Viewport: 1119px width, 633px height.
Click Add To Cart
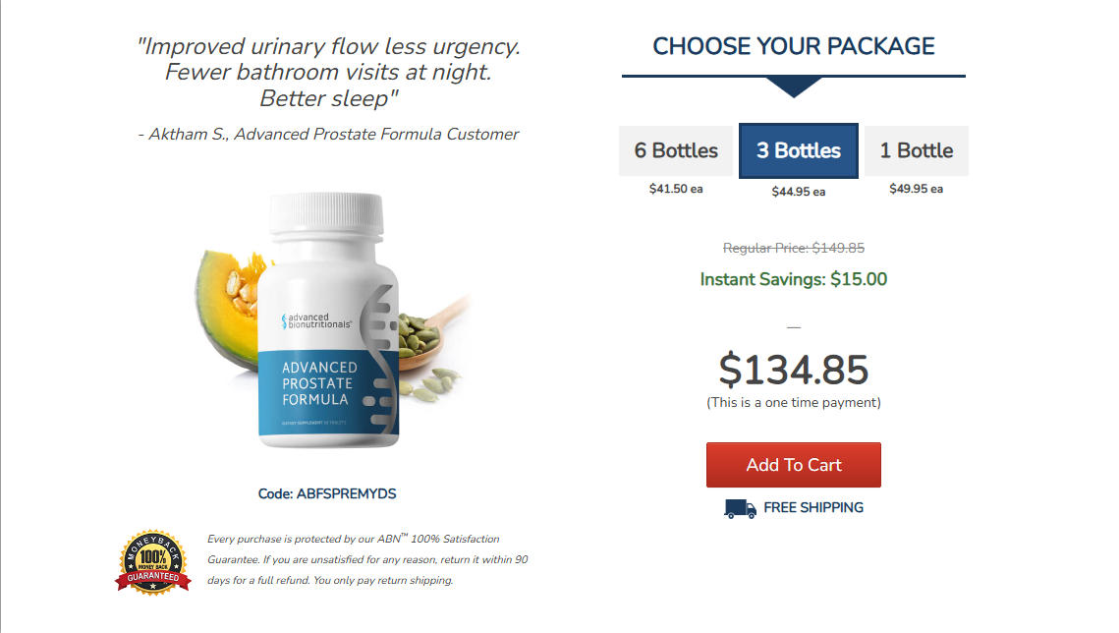pos(793,464)
